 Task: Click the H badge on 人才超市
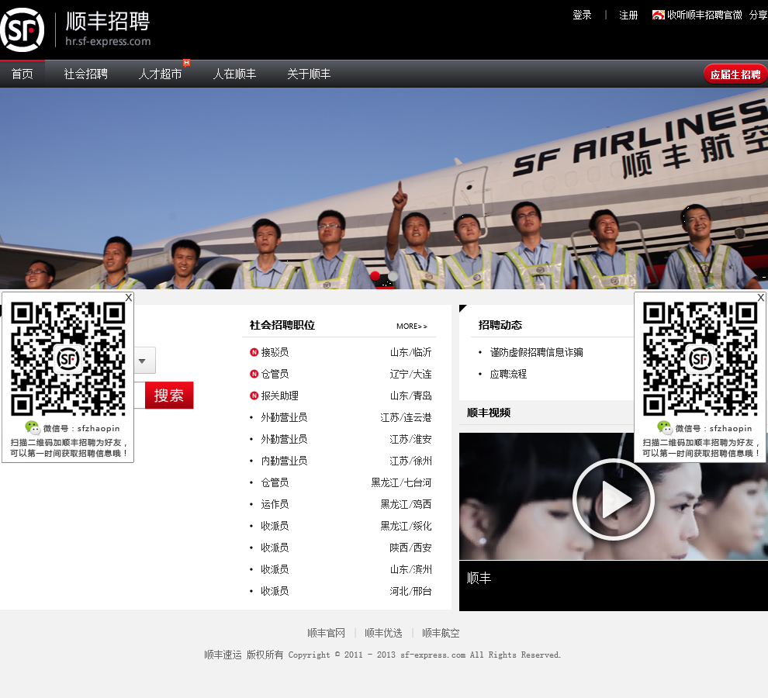coord(187,62)
